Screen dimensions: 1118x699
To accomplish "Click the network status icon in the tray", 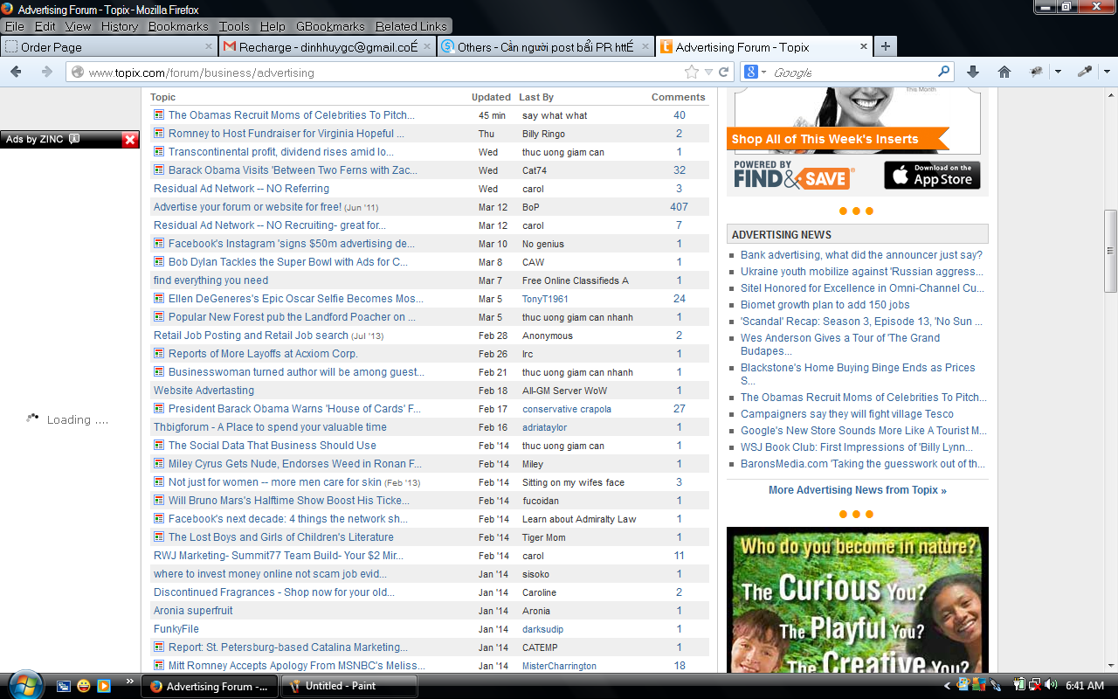I will [x=1034, y=685].
